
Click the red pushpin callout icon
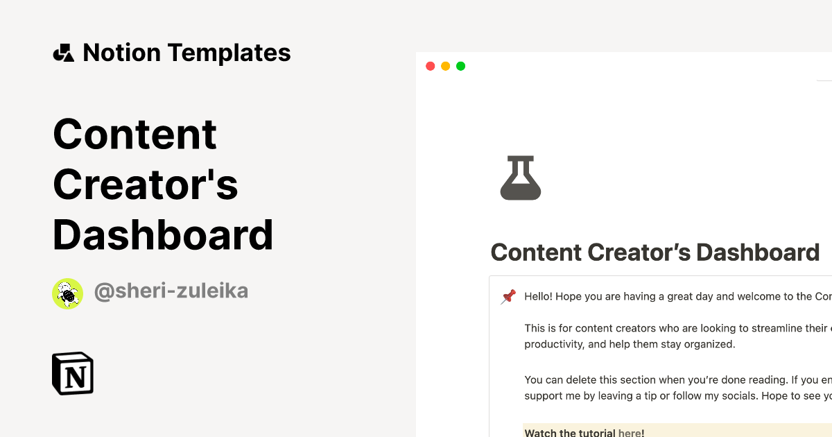(x=507, y=296)
